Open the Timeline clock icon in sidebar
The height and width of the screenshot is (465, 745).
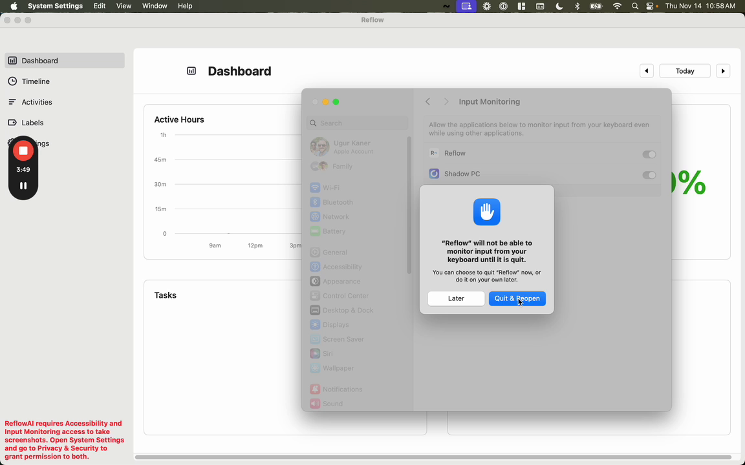(12, 81)
